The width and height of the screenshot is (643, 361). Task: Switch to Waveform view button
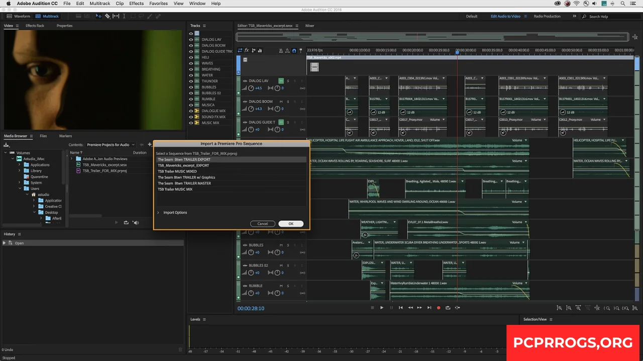(19, 16)
